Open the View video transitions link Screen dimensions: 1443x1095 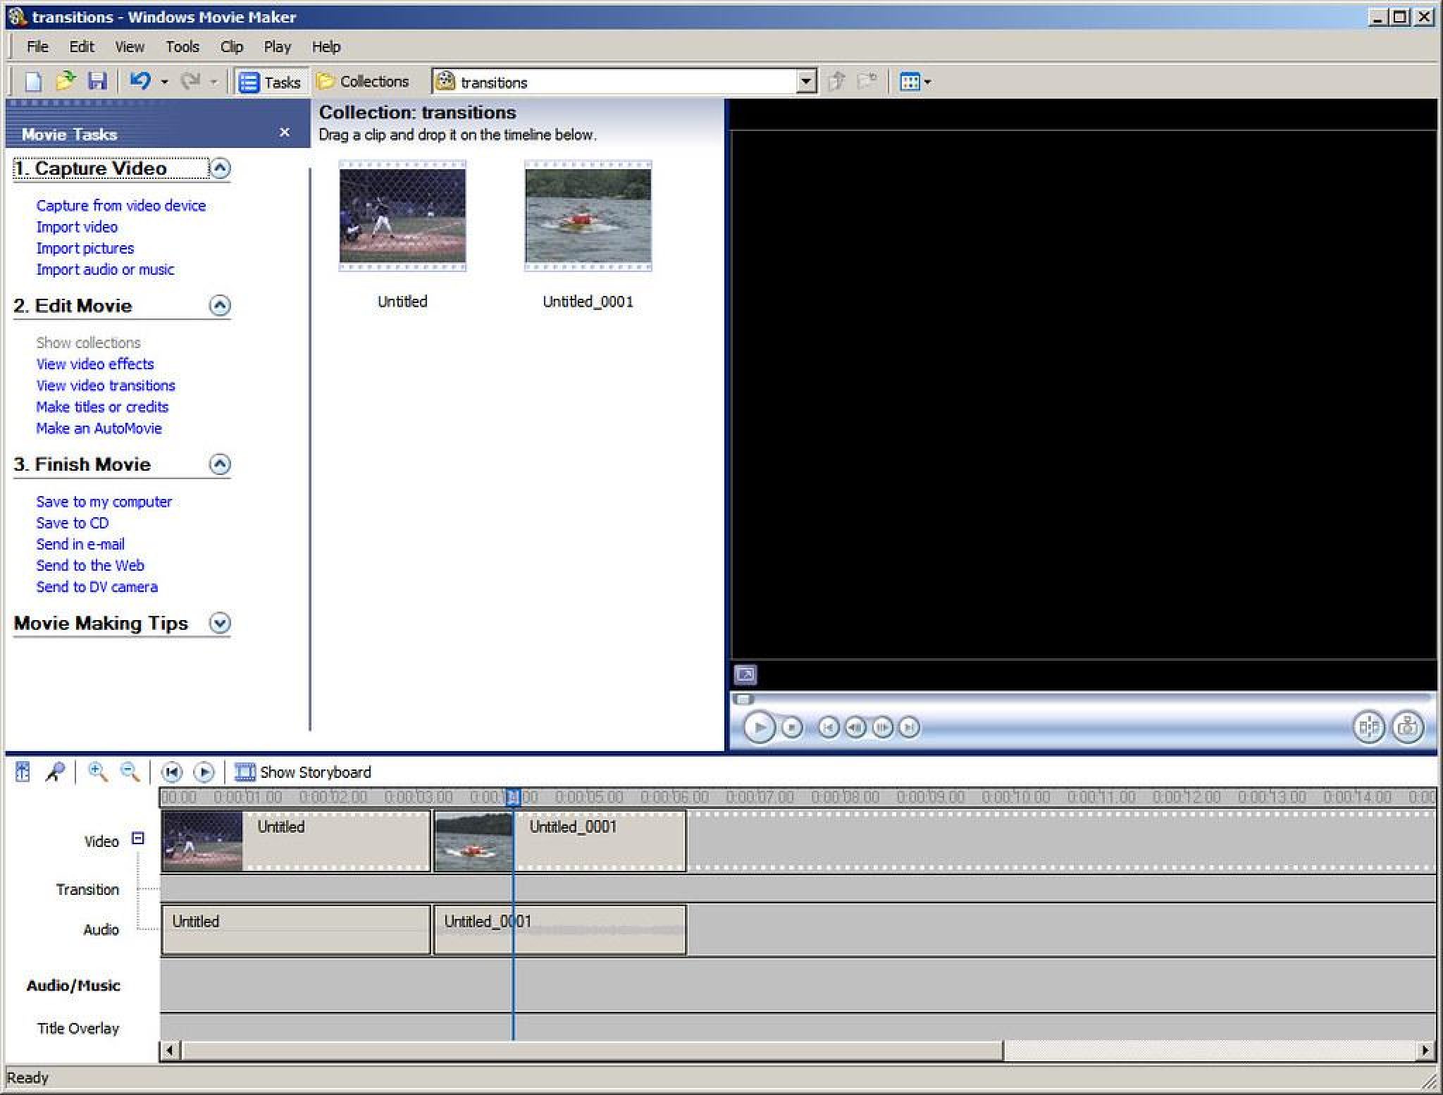105,385
